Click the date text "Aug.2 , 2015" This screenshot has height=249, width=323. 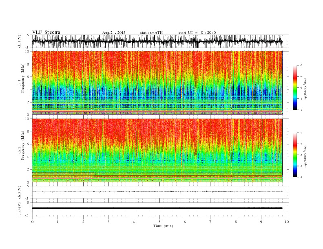coord(114,33)
